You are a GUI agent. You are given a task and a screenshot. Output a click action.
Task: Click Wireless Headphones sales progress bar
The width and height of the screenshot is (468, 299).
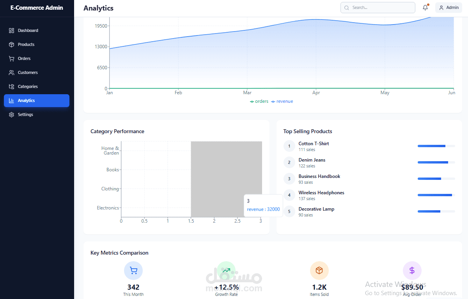click(436, 195)
